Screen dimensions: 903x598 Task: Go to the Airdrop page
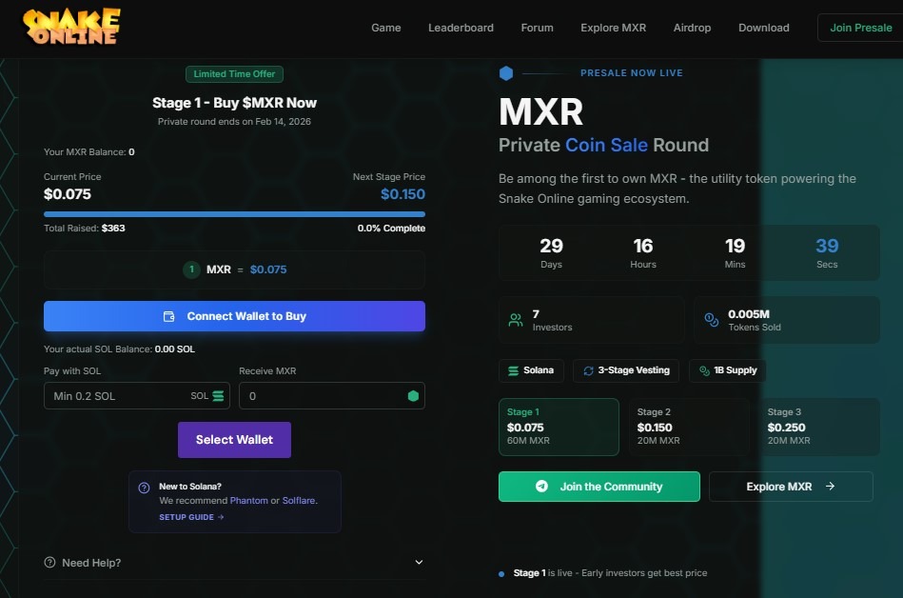(x=692, y=28)
